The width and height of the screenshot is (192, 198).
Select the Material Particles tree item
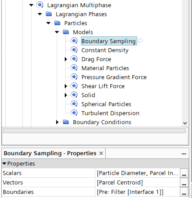coord(105,68)
